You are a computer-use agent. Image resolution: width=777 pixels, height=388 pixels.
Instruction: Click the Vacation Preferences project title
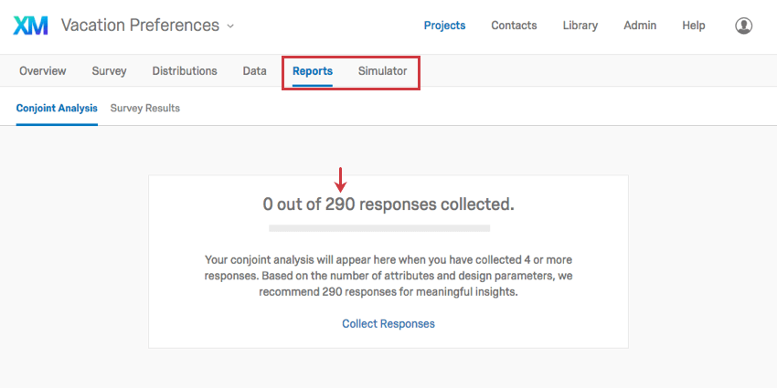point(140,26)
